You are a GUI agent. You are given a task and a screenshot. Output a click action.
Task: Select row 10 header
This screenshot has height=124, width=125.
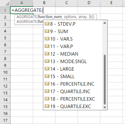5,72
